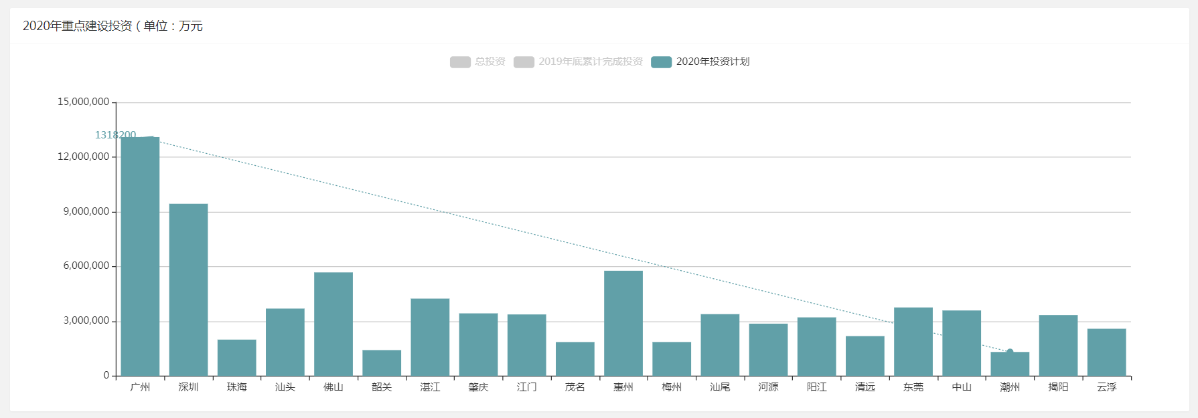Click the 潮州 minimum marker point
This screenshot has height=418, width=1198.
coord(1010,352)
